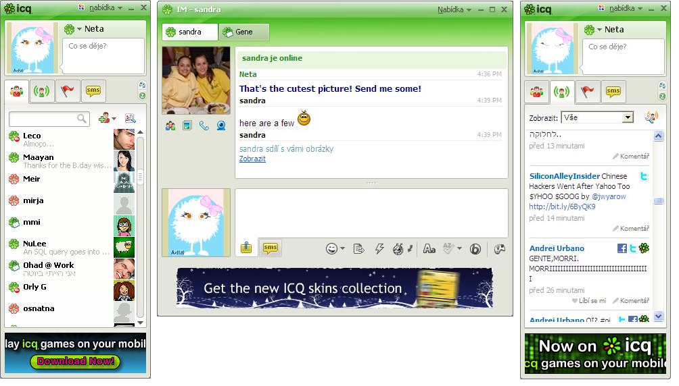Open the status feed tab in left ICQ window
679x386 pixels.
click(x=41, y=91)
